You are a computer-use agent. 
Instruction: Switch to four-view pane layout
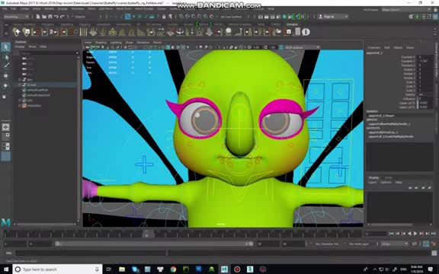[6, 136]
